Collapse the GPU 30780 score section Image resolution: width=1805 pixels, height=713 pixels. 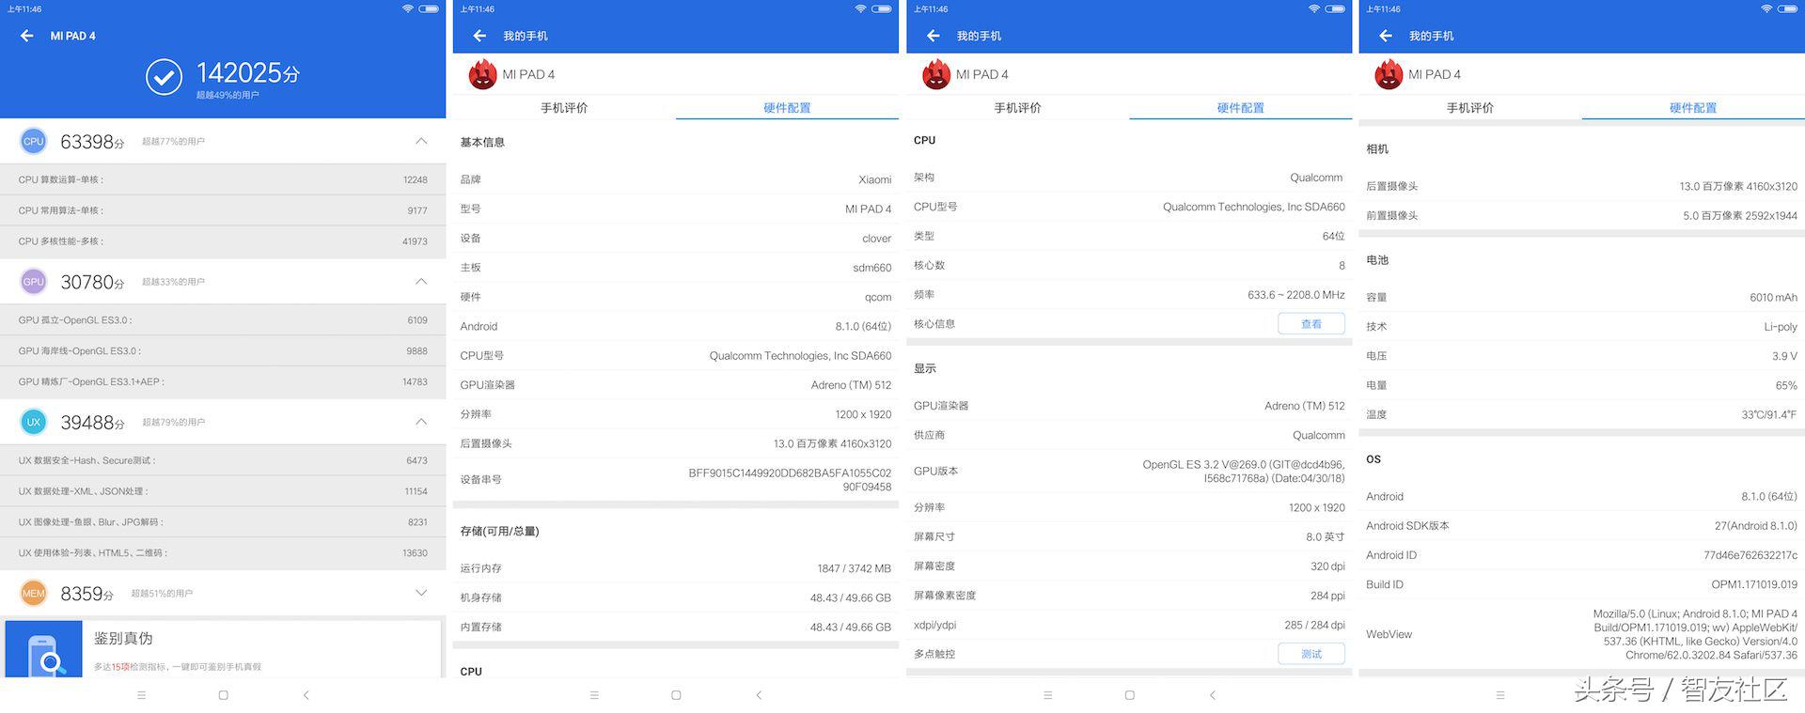click(421, 281)
